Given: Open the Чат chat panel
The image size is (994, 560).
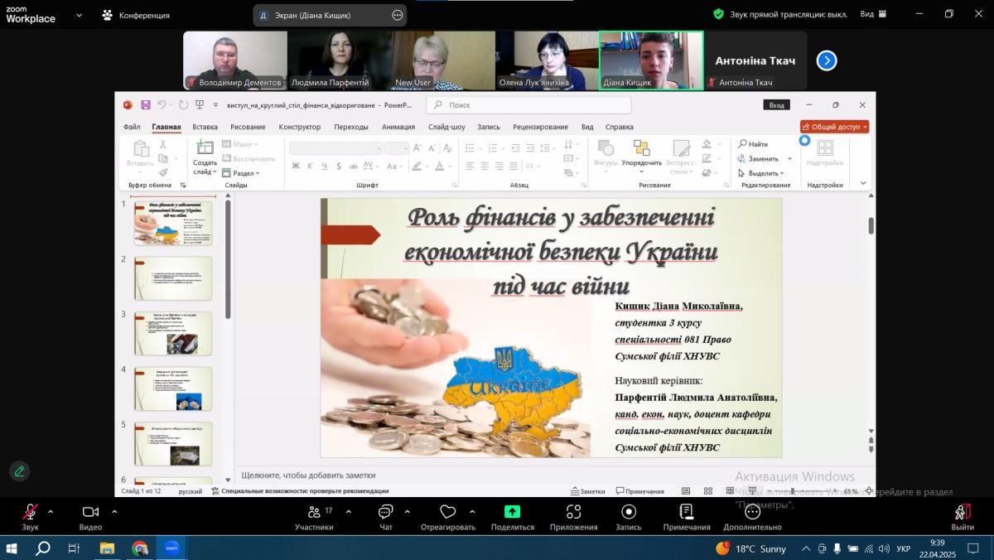Looking at the screenshot, I should point(385,512).
